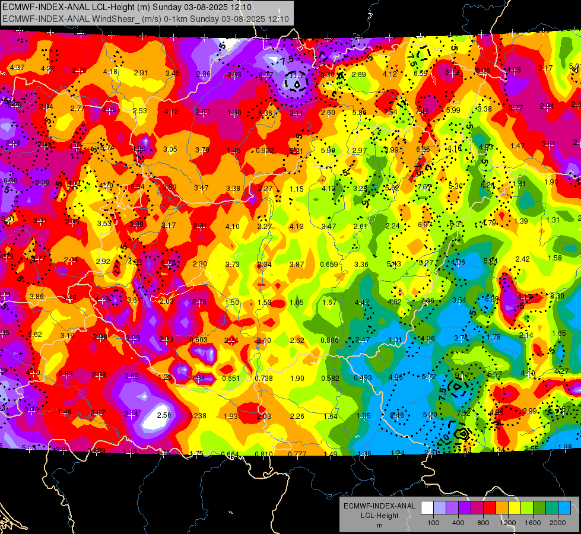Click the wind shear value '3.36'
This screenshot has height=534, width=581.
[x=361, y=264]
